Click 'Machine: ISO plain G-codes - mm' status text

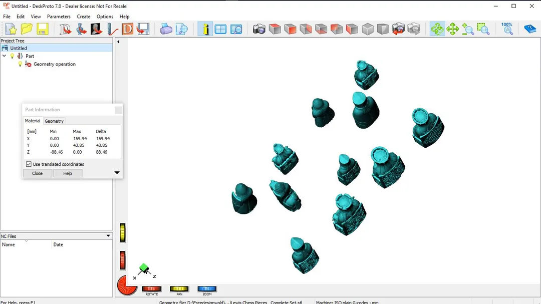347,302
